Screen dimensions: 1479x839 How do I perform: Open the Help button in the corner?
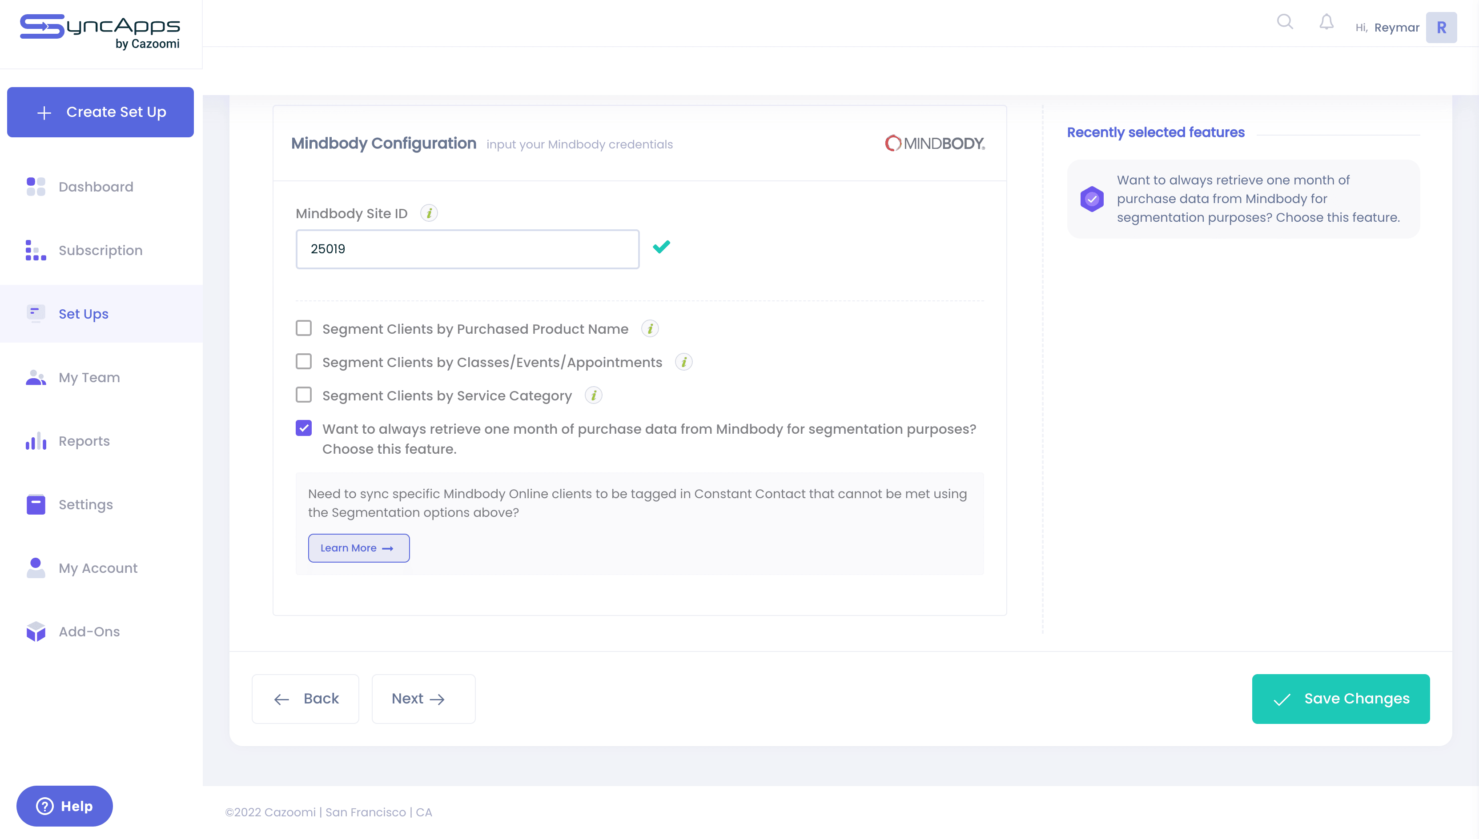tap(64, 806)
